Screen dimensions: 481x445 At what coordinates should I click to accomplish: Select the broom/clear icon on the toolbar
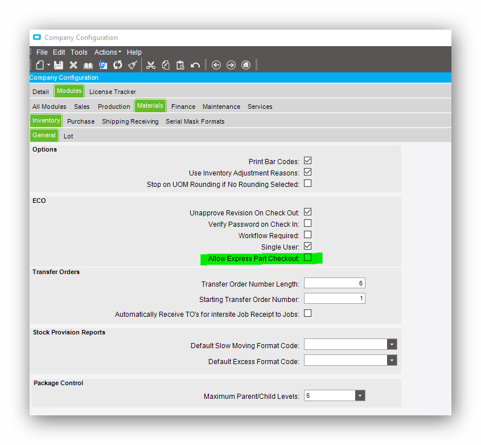(x=133, y=64)
